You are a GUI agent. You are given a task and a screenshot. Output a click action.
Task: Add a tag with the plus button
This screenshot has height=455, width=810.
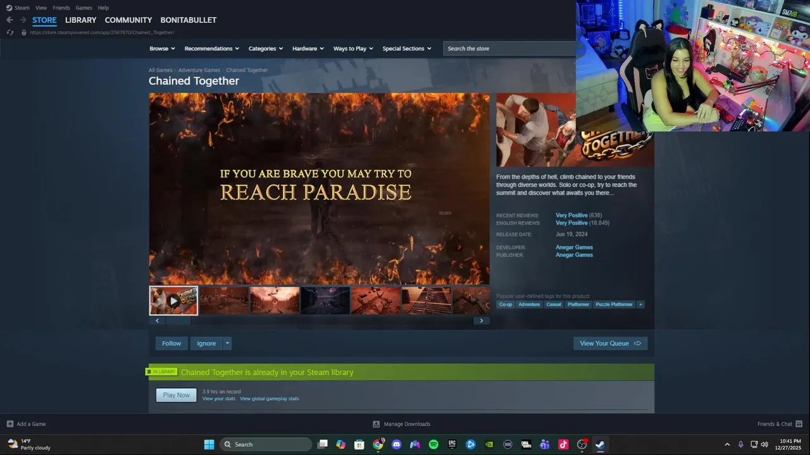tap(640, 305)
